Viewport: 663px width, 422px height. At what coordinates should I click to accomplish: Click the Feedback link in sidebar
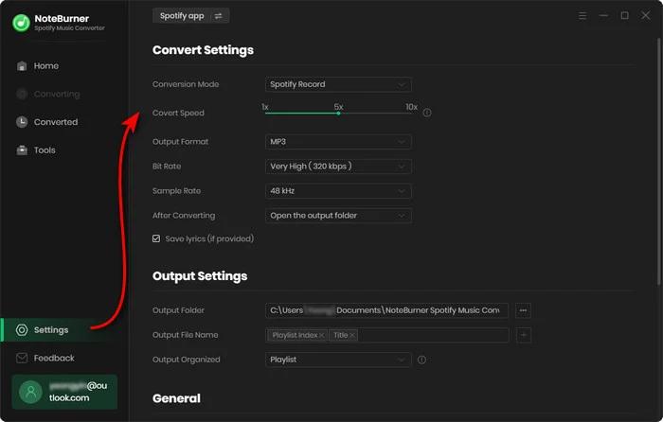click(x=53, y=358)
